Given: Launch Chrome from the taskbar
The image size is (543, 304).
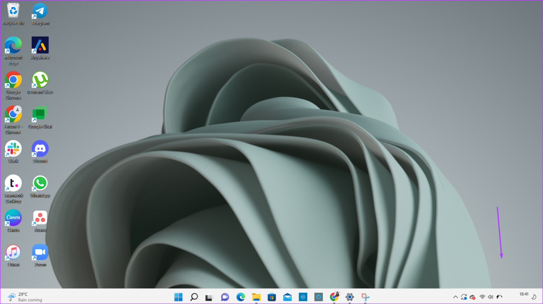Looking at the screenshot, I should tap(334, 297).
